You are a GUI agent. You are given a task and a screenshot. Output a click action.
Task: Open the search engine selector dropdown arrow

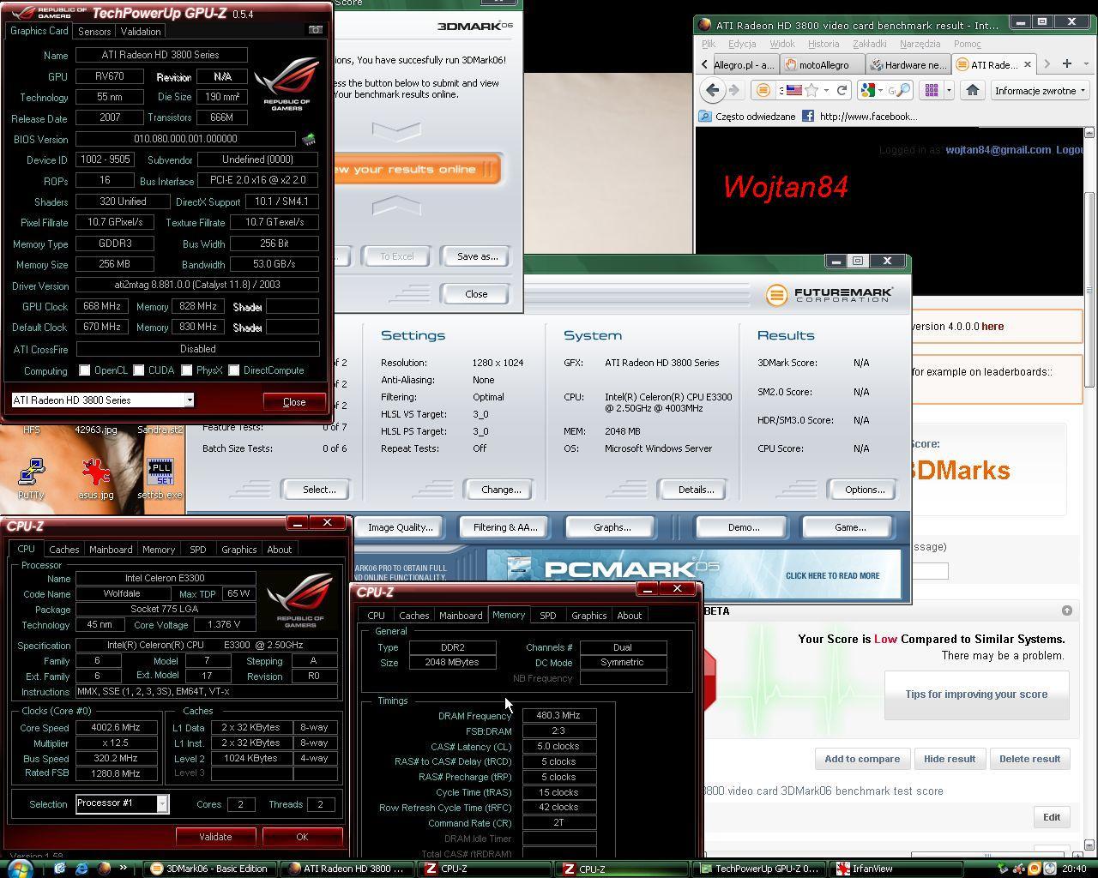pyautogui.click(x=882, y=90)
